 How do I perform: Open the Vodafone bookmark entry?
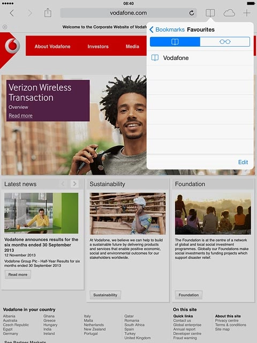(x=200, y=58)
